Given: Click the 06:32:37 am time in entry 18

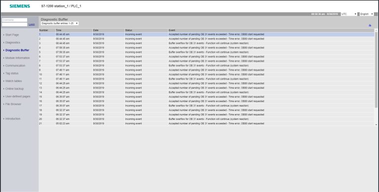Looking at the screenshot, I should (x=63, y=110).
